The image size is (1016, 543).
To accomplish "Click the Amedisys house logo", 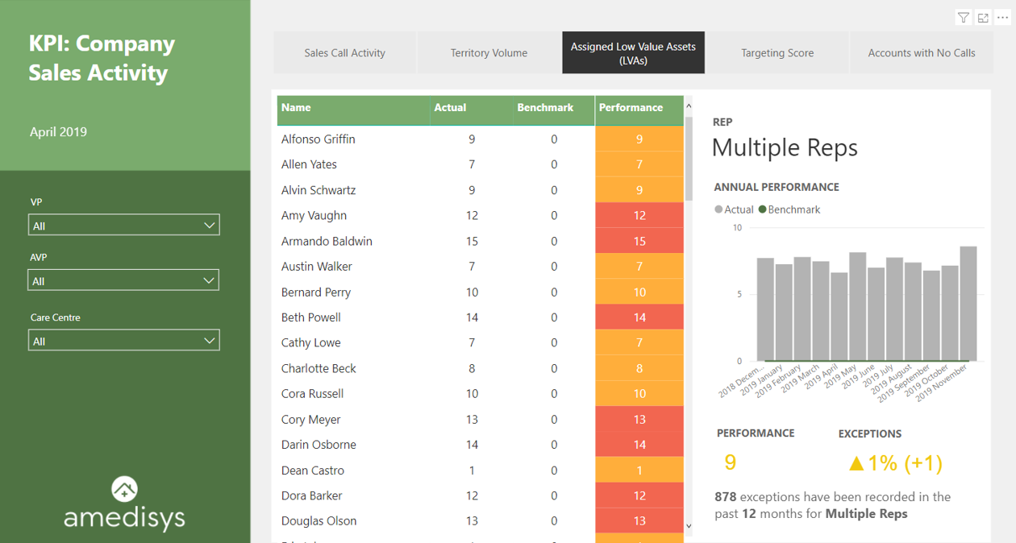I will (x=124, y=488).
